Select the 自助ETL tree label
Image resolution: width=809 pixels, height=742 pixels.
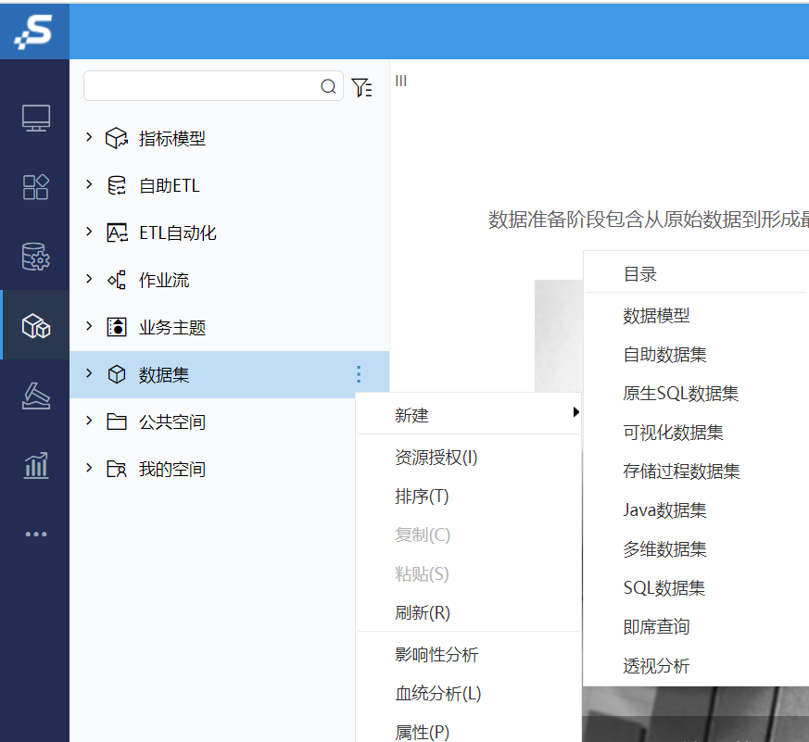tap(169, 185)
